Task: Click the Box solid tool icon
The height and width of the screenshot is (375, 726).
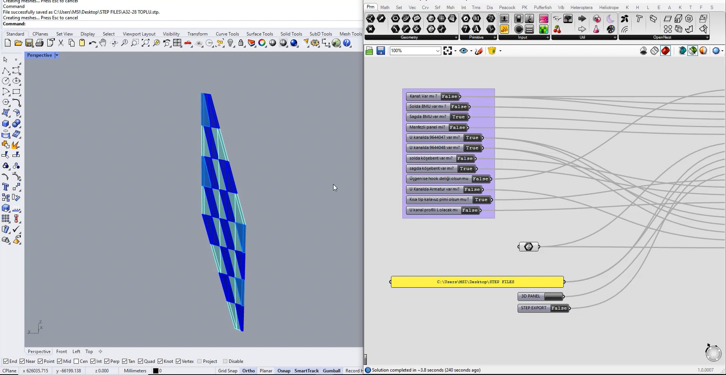Action: (6, 123)
